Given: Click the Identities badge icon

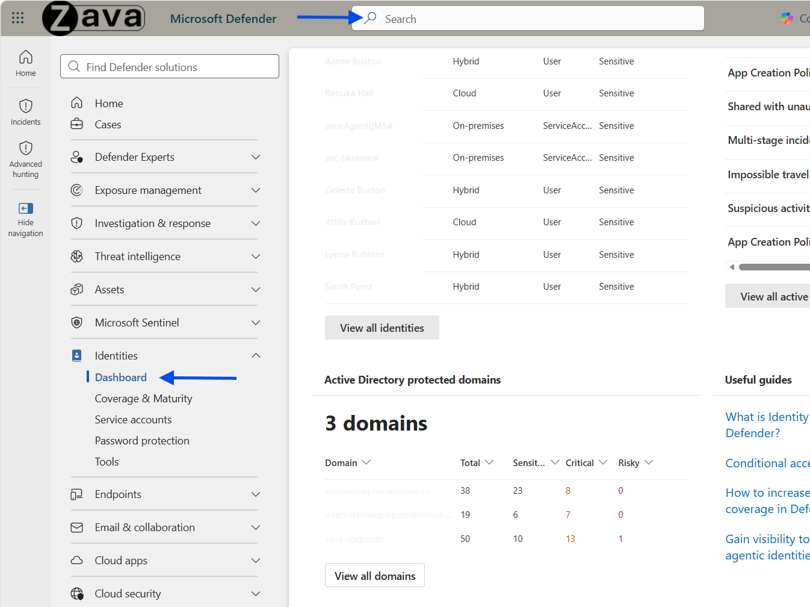Looking at the screenshot, I should [77, 356].
